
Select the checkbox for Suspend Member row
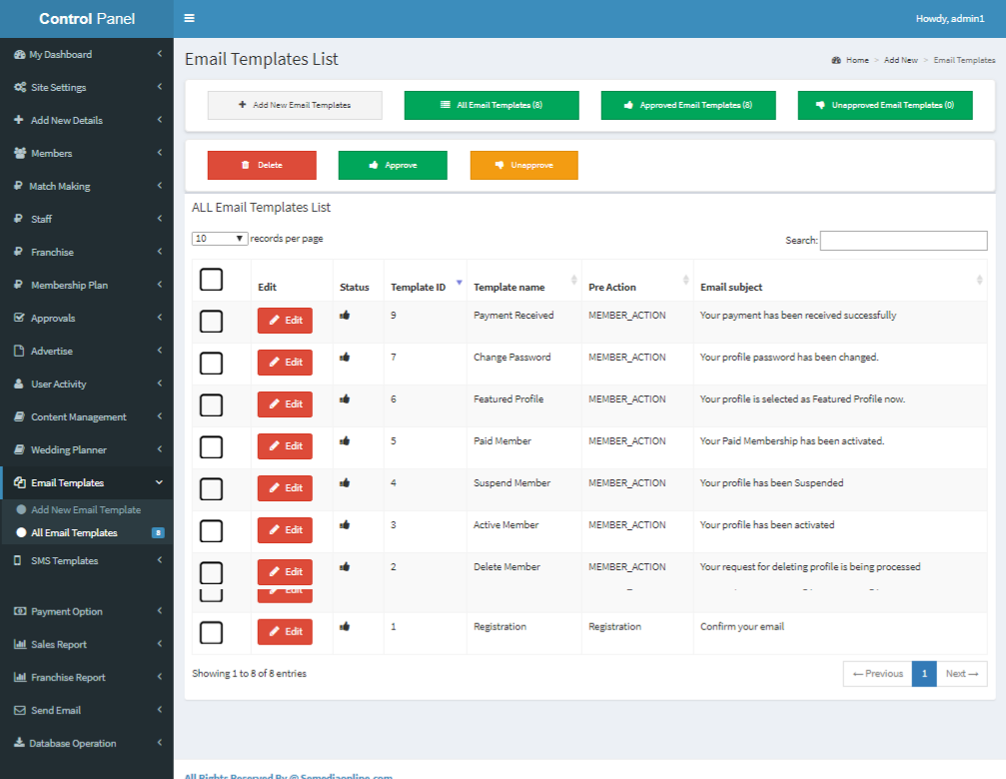[211, 489]
